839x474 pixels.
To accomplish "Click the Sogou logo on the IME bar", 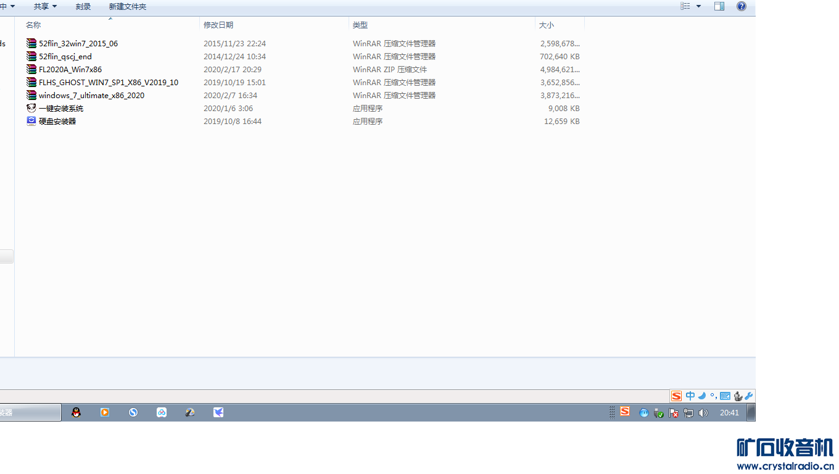I will [677, 396].
